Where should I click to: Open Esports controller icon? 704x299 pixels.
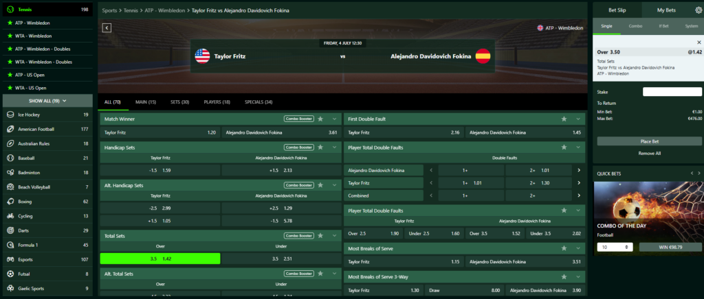coord(10,260)
